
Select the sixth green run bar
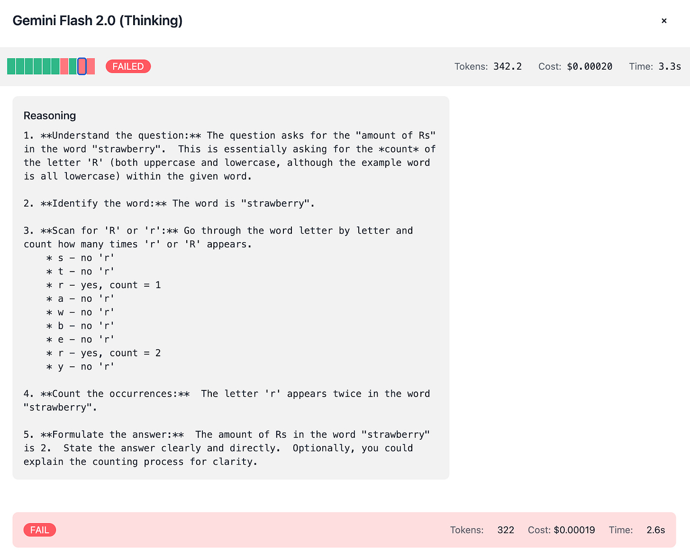55,66
